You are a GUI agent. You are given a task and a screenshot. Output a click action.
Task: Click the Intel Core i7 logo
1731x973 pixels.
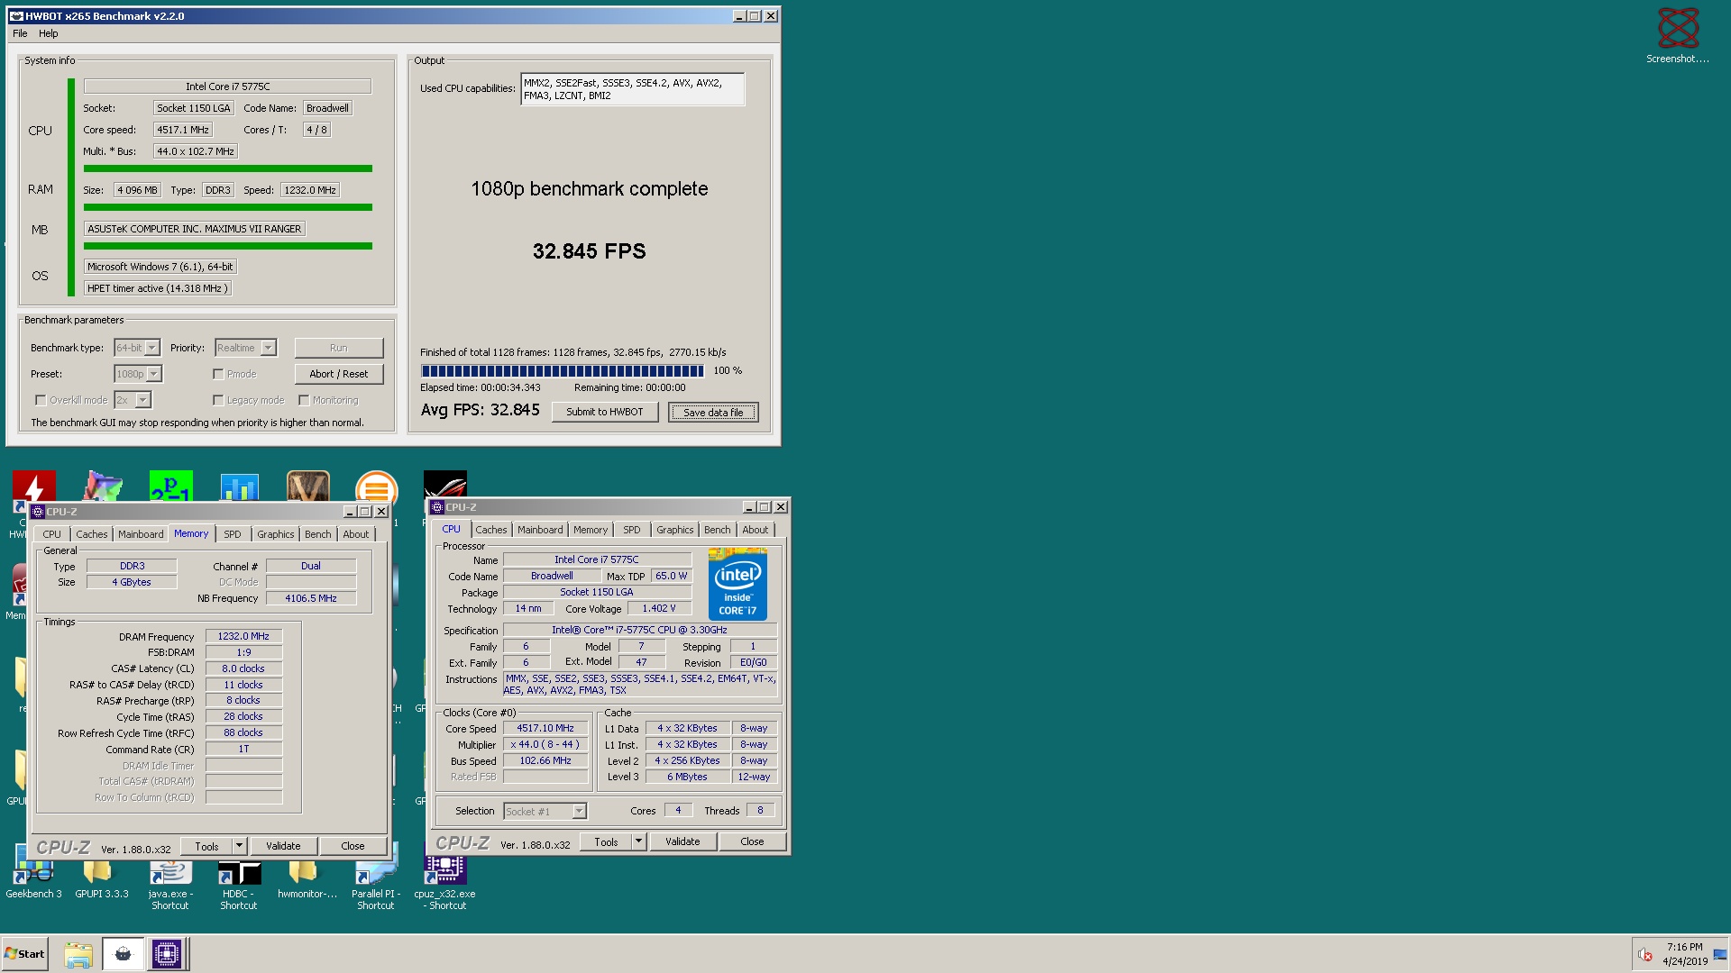pyautogui.click(x=737, y=585)
